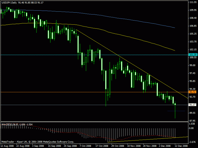The width and height of the screenshot is (198, 148).
Task: Select the short blue dotted line near 89.9
Action: point(176,111)
